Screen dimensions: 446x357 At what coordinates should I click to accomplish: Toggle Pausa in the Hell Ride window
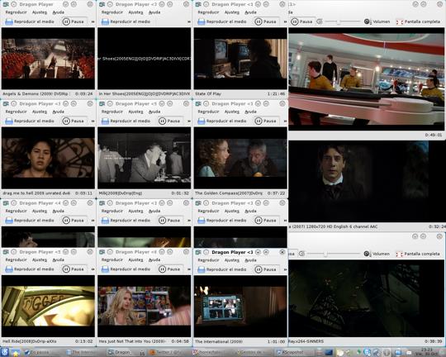click(74, 269)
